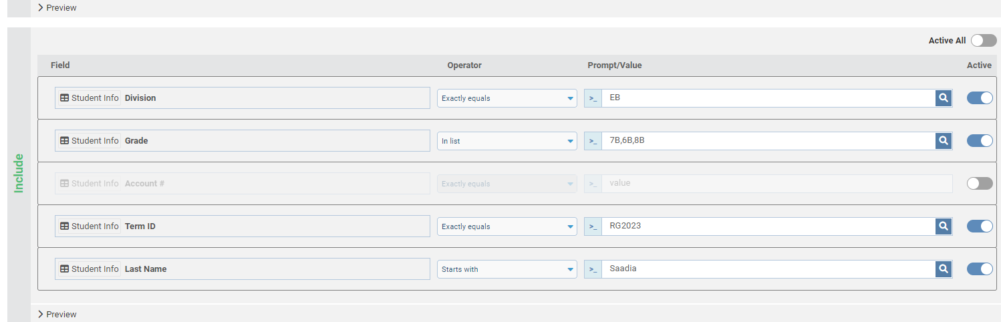Click the table icon in the Term ID field
Viewport: 1001px width, 322px height.
pos(65,226)
